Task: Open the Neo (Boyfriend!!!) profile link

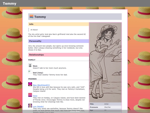Action: pyautogui.click(x=41, y=85)
